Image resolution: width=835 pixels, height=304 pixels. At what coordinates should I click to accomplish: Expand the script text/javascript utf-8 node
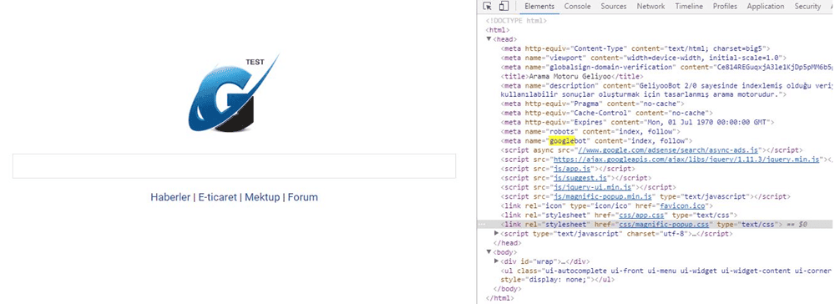(497, 233)
